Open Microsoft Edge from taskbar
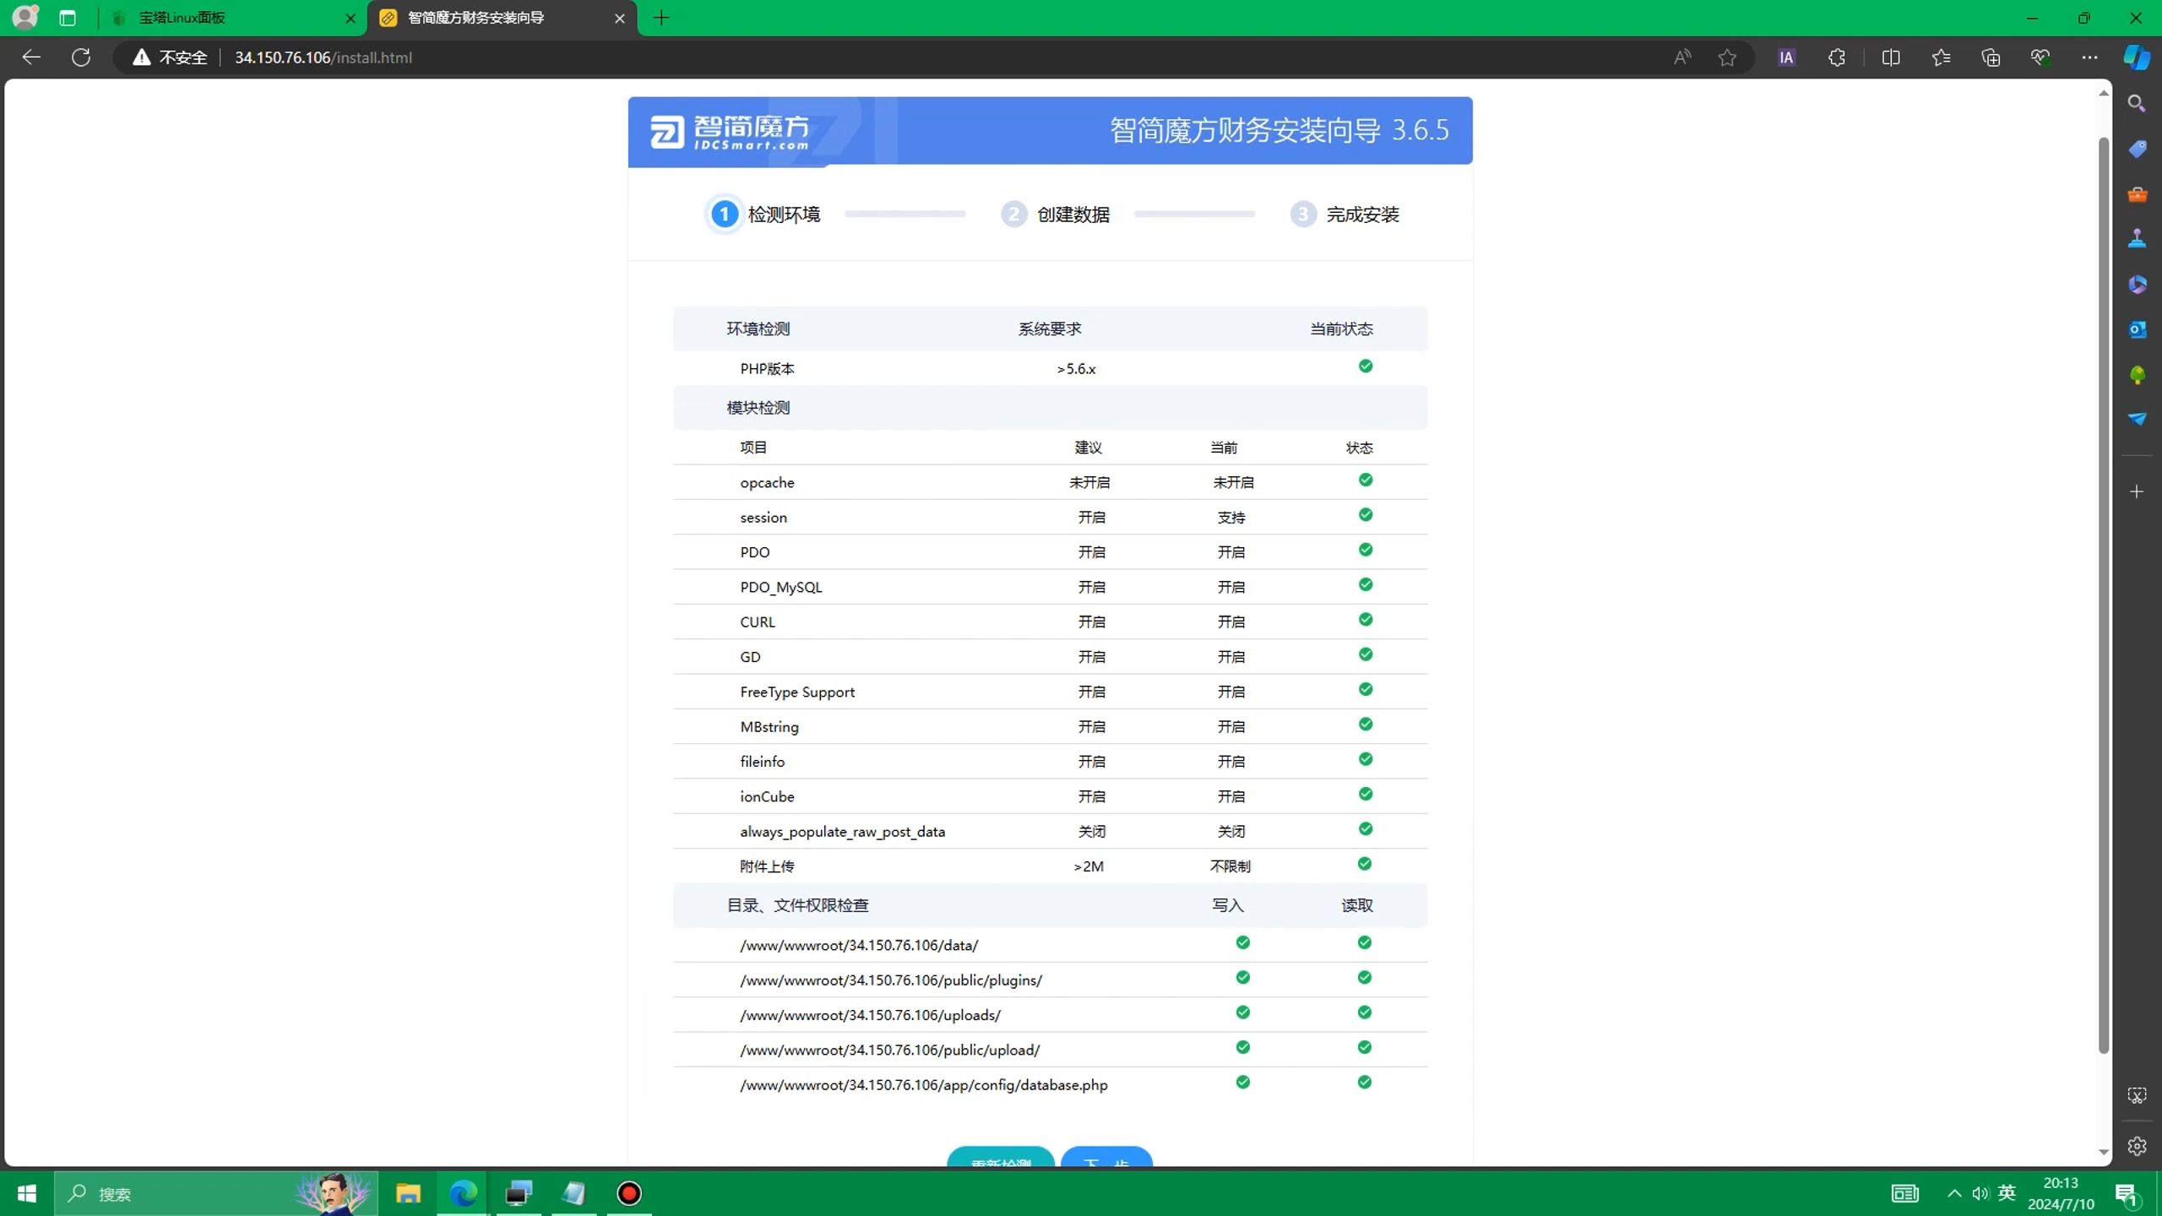Viewport: 2162px width, 1216px height. (463, 1193)
